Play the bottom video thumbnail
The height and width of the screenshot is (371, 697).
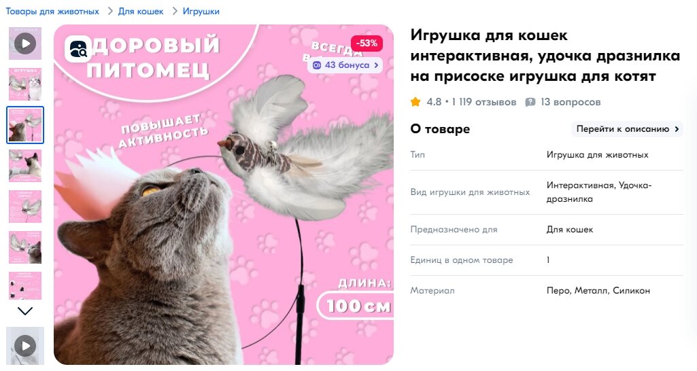pos(25,346)
